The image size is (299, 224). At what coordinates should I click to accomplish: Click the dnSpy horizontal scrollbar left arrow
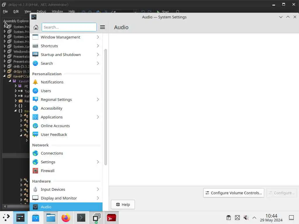[x=5, y=206]
